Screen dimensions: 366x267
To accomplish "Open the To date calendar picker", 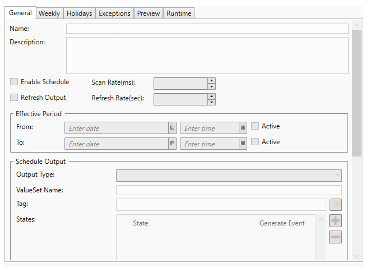I will point(172,144).
